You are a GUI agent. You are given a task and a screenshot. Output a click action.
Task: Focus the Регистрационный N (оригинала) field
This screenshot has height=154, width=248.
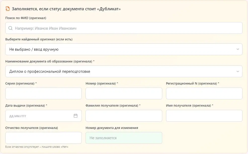coord(204,93)
